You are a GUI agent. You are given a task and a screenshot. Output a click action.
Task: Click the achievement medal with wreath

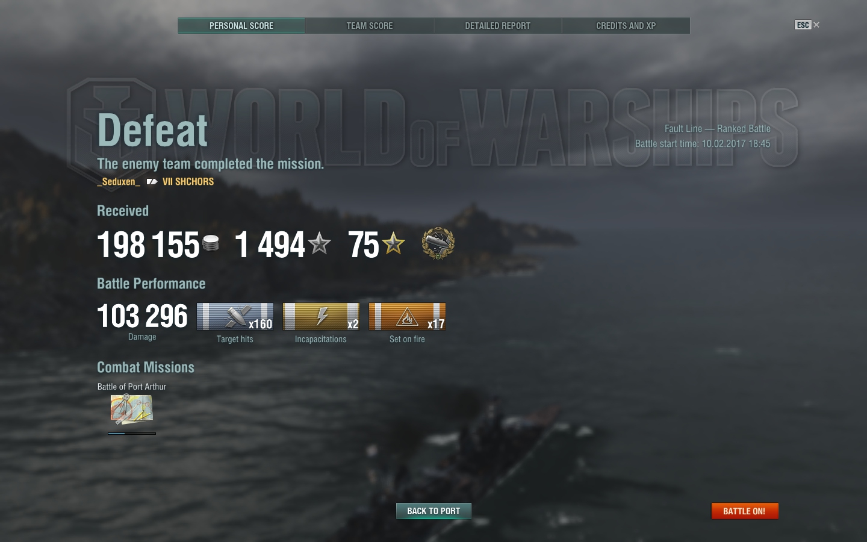coord(438,243)
